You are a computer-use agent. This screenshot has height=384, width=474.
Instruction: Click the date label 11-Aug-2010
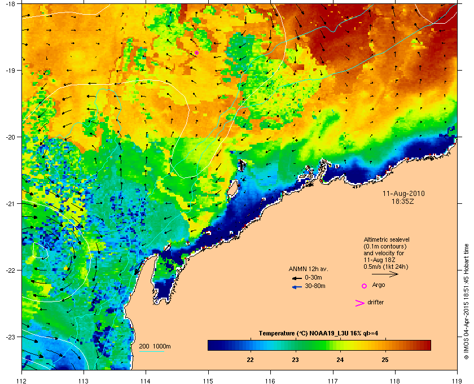[x=403, y=193]
